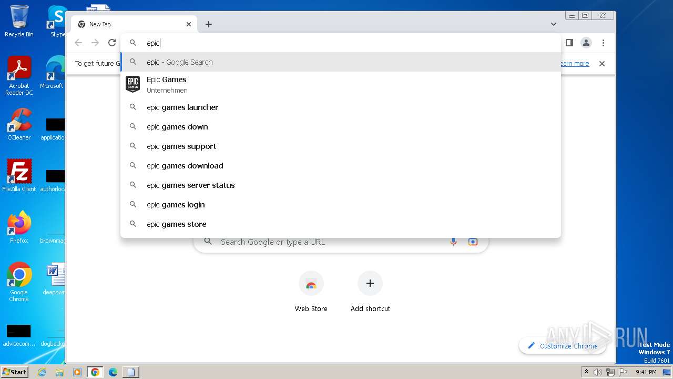This screenshot has width=673, height=379.
Task: Open File Explorer in the taskbar
Action: point(59,372)
